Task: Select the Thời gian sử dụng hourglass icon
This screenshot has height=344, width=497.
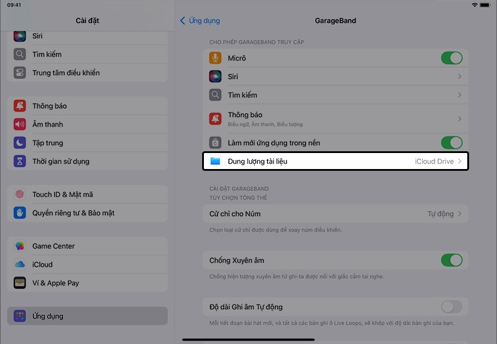Action: [20, 161]
